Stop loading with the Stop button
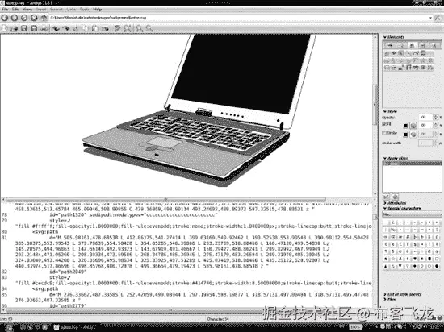The height and width of the screenshot is (332, 444). [x=34, y=18]
